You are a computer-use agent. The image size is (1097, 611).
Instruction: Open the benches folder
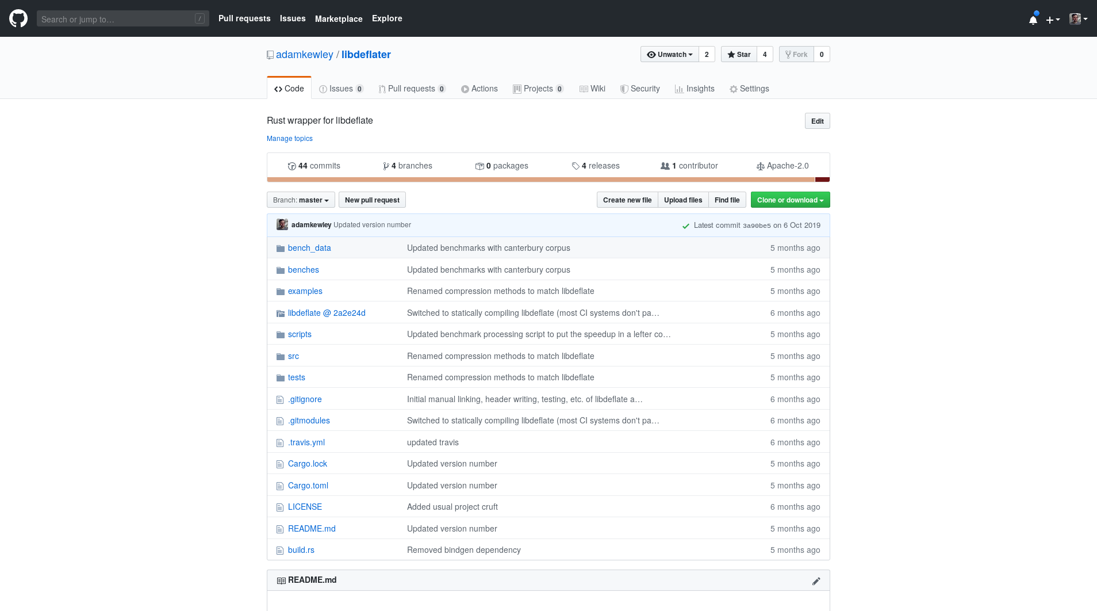click(304, 270)
